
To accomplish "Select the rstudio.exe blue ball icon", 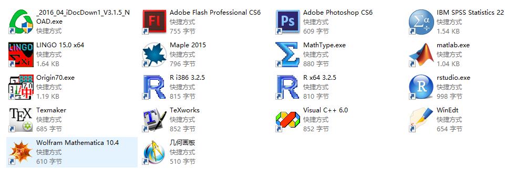I will click(x=421, y=87).
